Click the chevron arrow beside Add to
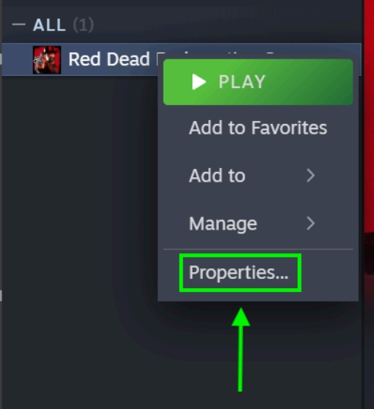374x409 pixels. click(311, 176)
